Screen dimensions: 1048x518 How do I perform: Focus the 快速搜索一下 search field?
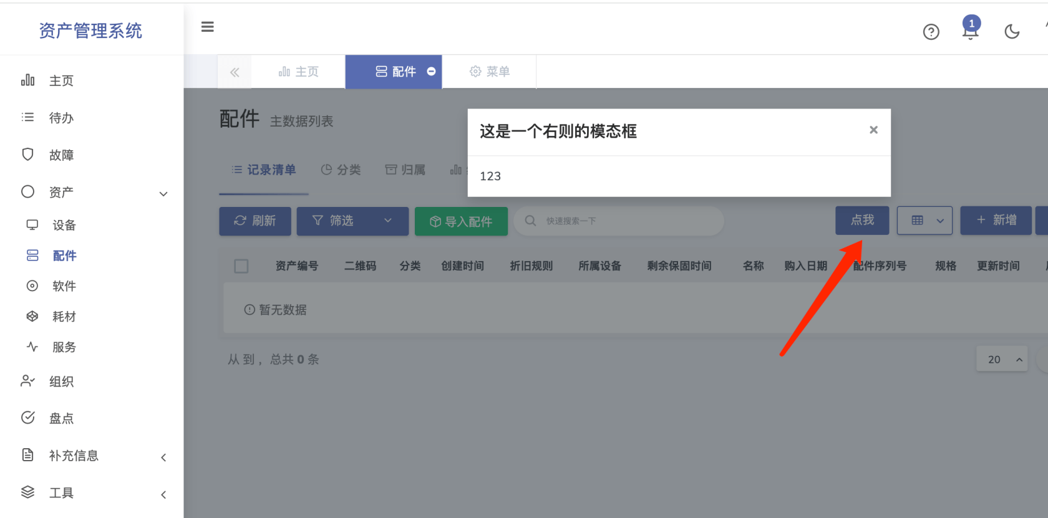click(x=619, y=221)
